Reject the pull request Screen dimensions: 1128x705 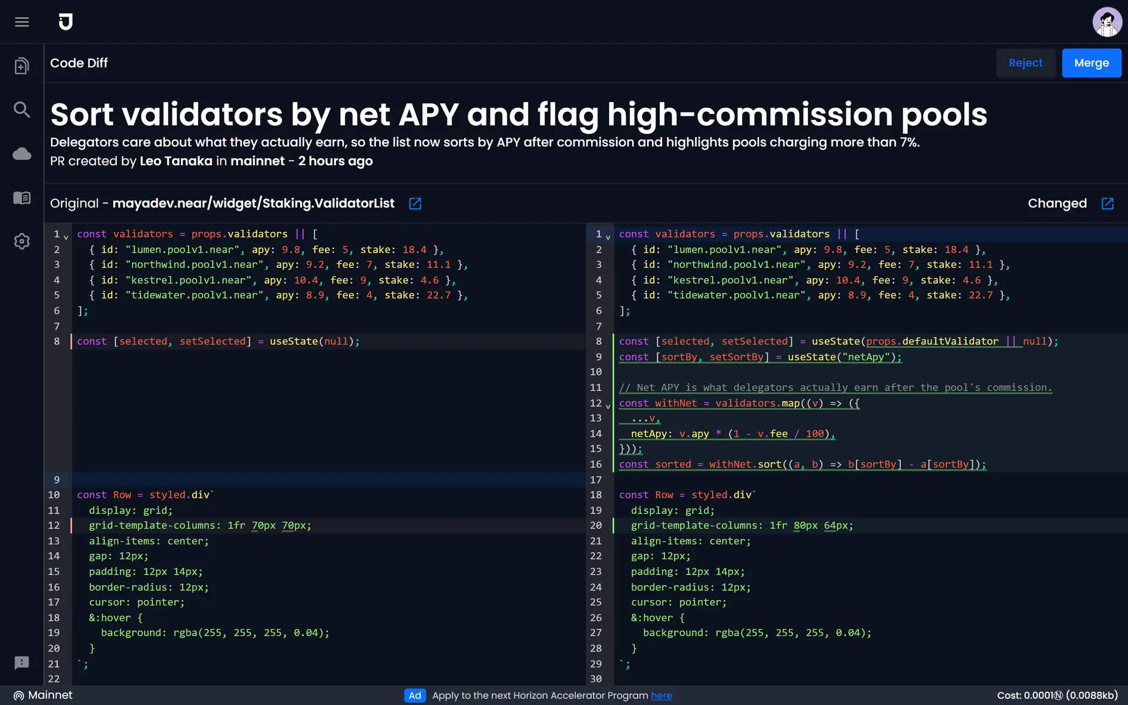point(1025,63)
